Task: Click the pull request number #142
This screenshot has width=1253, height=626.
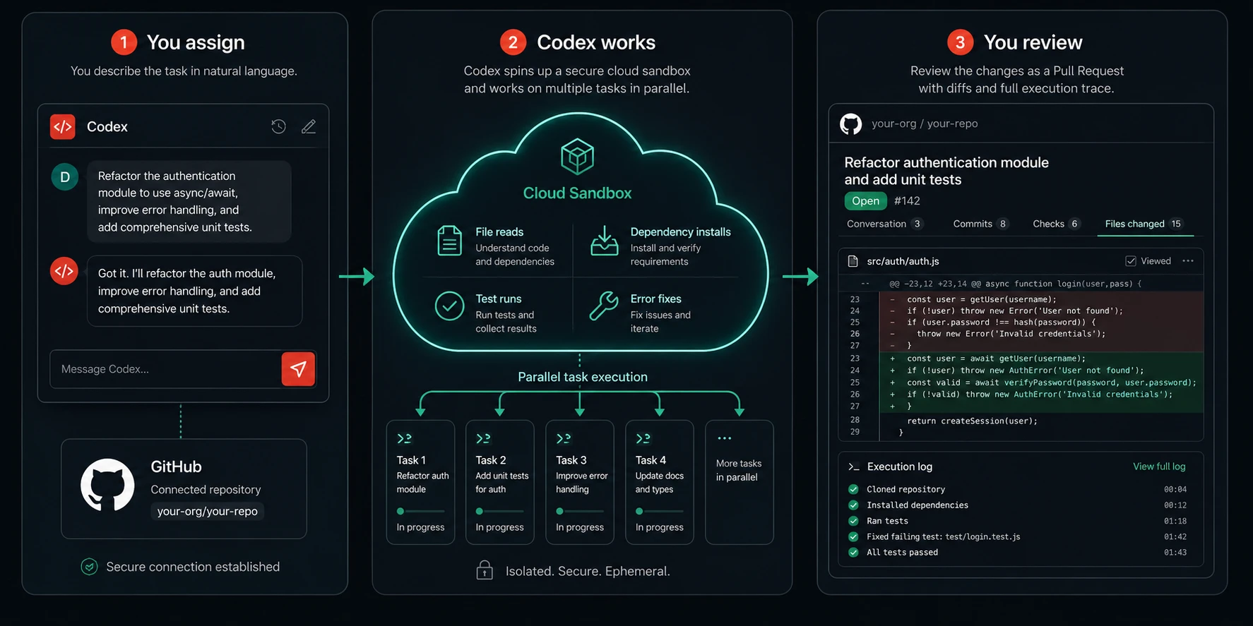Action: pos(907,201)
